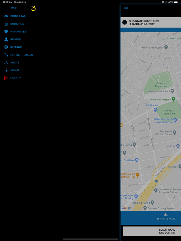Image resolution: width=181 pixels, height=241 pixels.
Task: Tap the search magnifier icon by the address
Action: [124, 23]
